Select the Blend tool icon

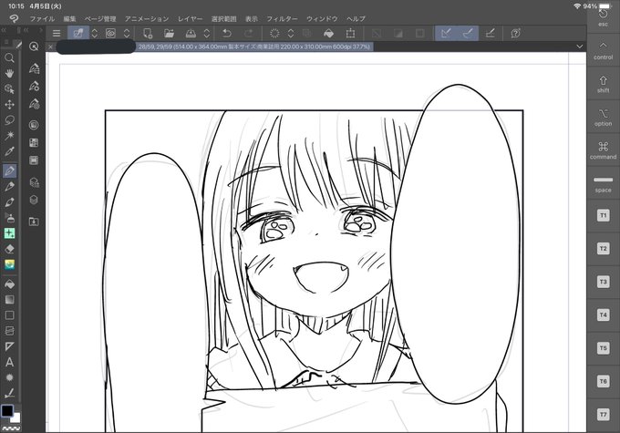click(9, 264)
